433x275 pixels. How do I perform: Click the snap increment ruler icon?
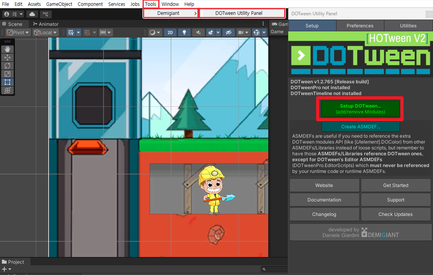[x=103, y=32]
